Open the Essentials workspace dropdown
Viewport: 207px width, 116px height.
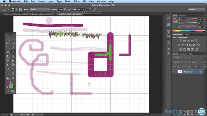196,10
